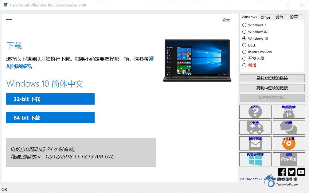Switch to the Windows tab

pos(249,17)
